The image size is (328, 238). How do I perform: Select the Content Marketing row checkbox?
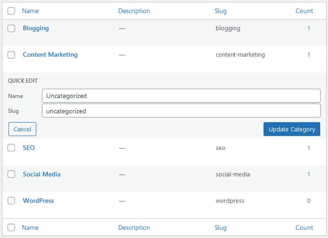(x=11, y=55)
